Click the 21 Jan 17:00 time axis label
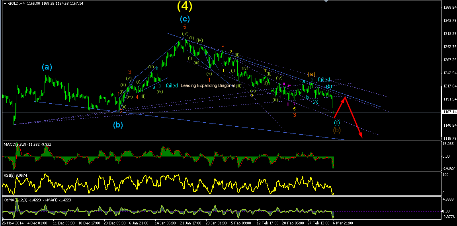Screen dimensions: 457x226 coord(191,223)
